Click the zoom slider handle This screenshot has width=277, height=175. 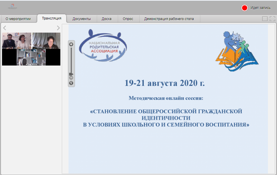(x=71, y=74)
